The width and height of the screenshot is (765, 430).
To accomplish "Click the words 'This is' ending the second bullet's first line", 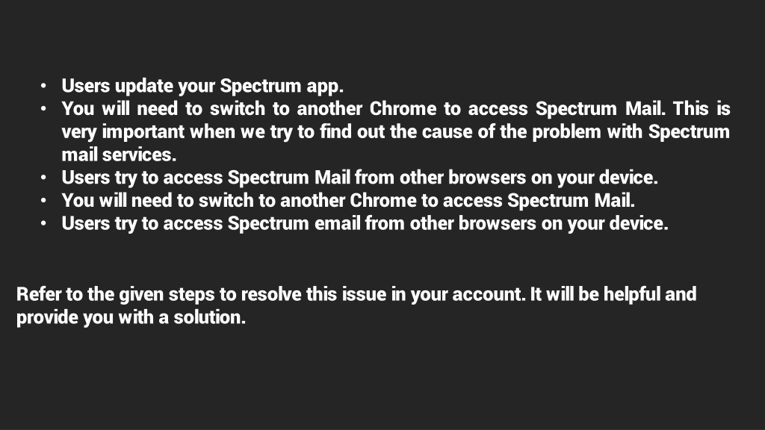I will [701, 108].
